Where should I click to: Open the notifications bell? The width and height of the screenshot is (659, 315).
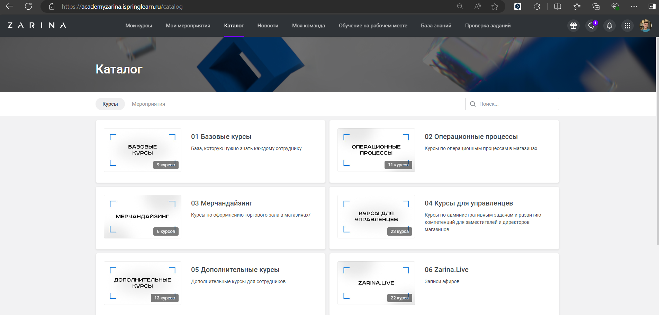point(610,26)
